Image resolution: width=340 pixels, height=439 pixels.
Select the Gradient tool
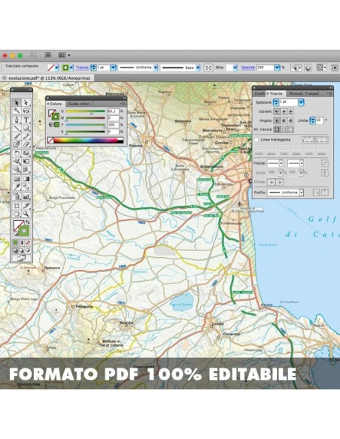click(26, 179)
